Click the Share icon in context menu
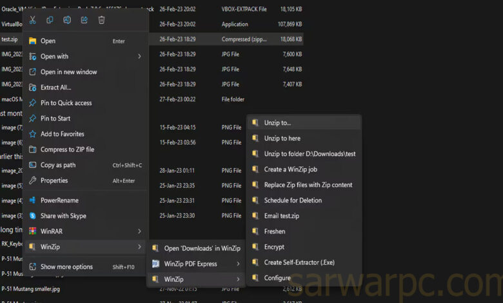The height and width of the screenshot is (303, 503). click(x=84, y=20)
